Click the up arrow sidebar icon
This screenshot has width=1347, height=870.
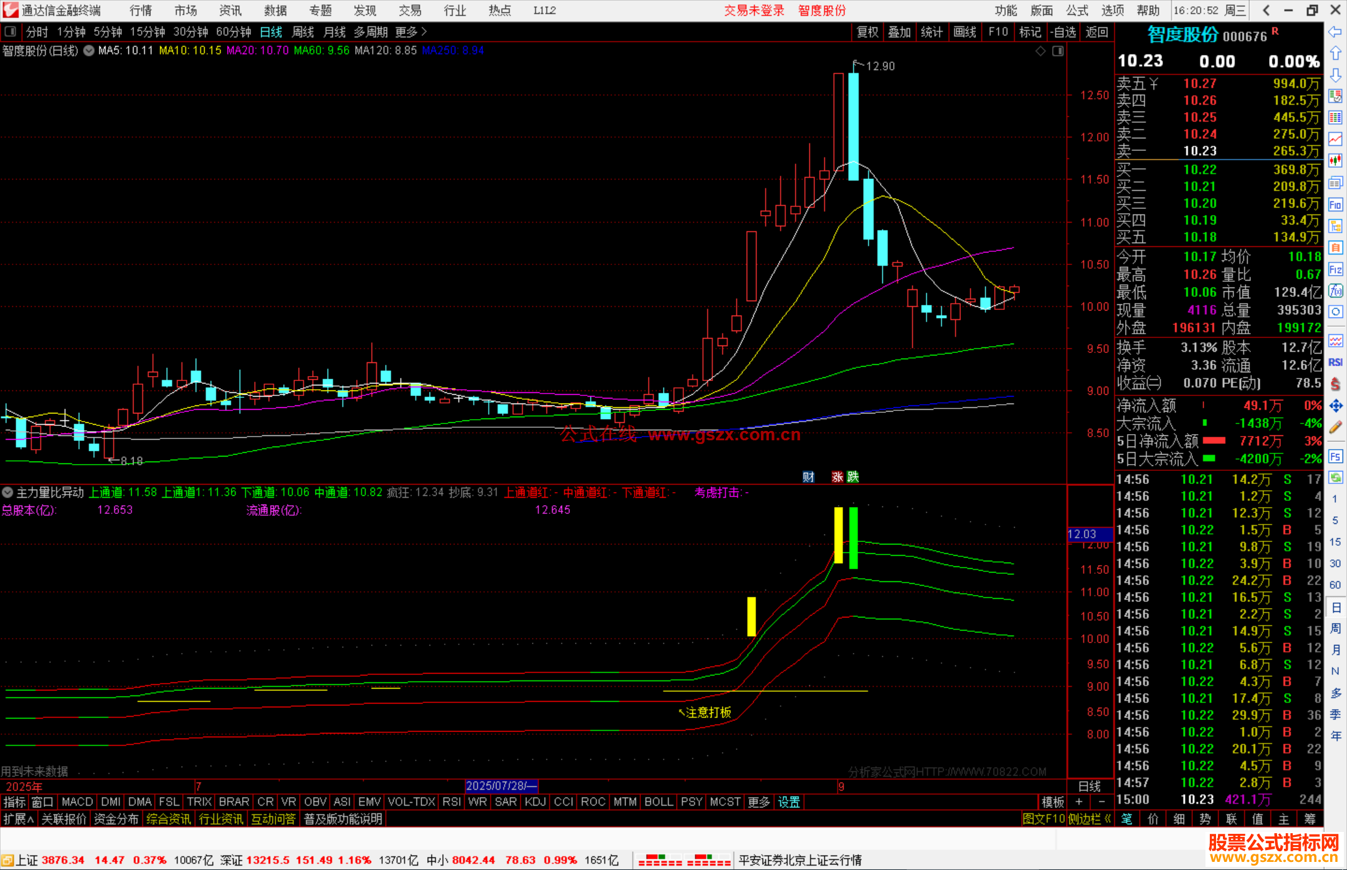[1335, 54]
